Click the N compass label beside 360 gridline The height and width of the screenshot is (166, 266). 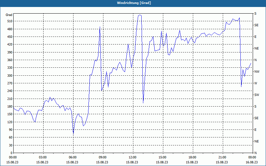point(256,60)
